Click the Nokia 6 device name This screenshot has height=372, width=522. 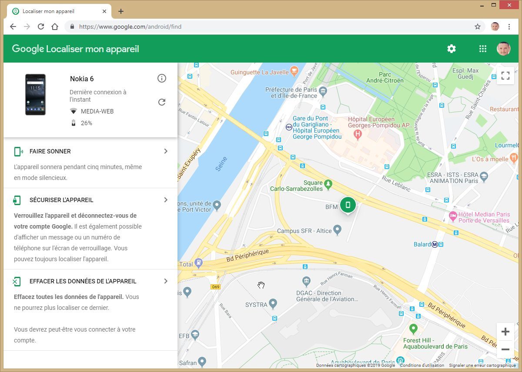click(x=82, y=79)
